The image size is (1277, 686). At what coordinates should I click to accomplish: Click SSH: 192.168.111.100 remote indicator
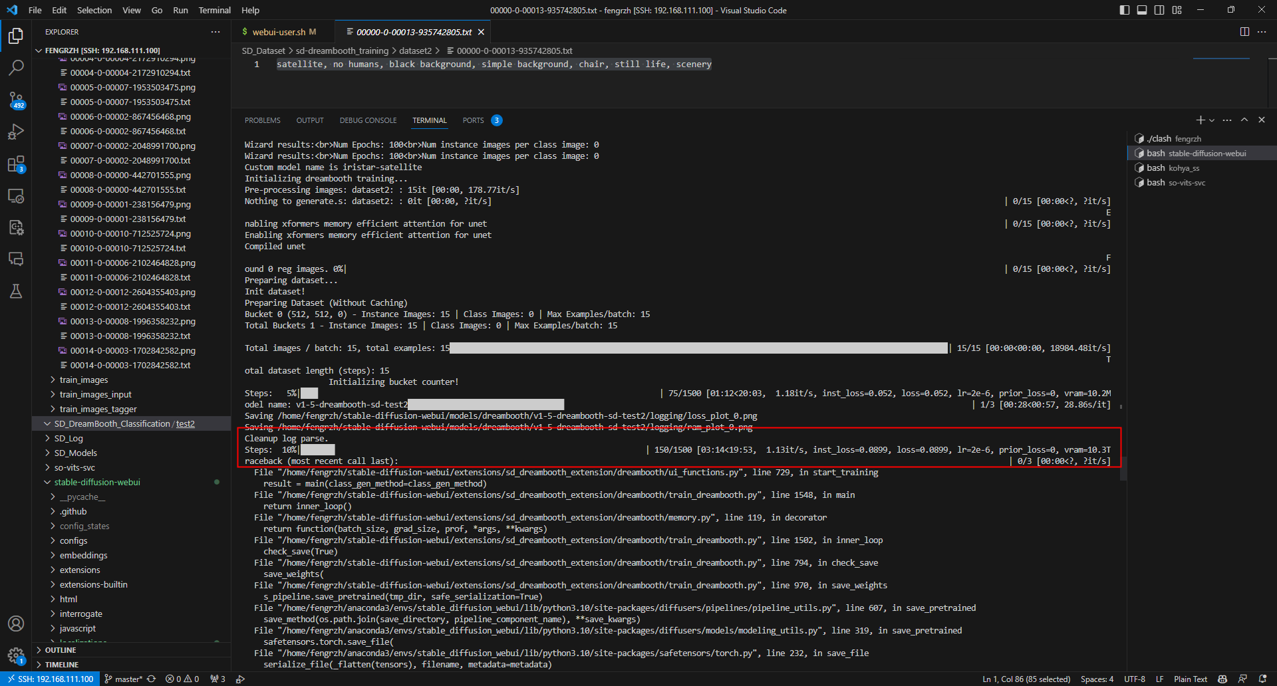coord(50,679)
